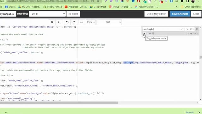Click the blue download-arrow extension icon
Viewport: 202px width, 114px height.
(x=171, y=1)
